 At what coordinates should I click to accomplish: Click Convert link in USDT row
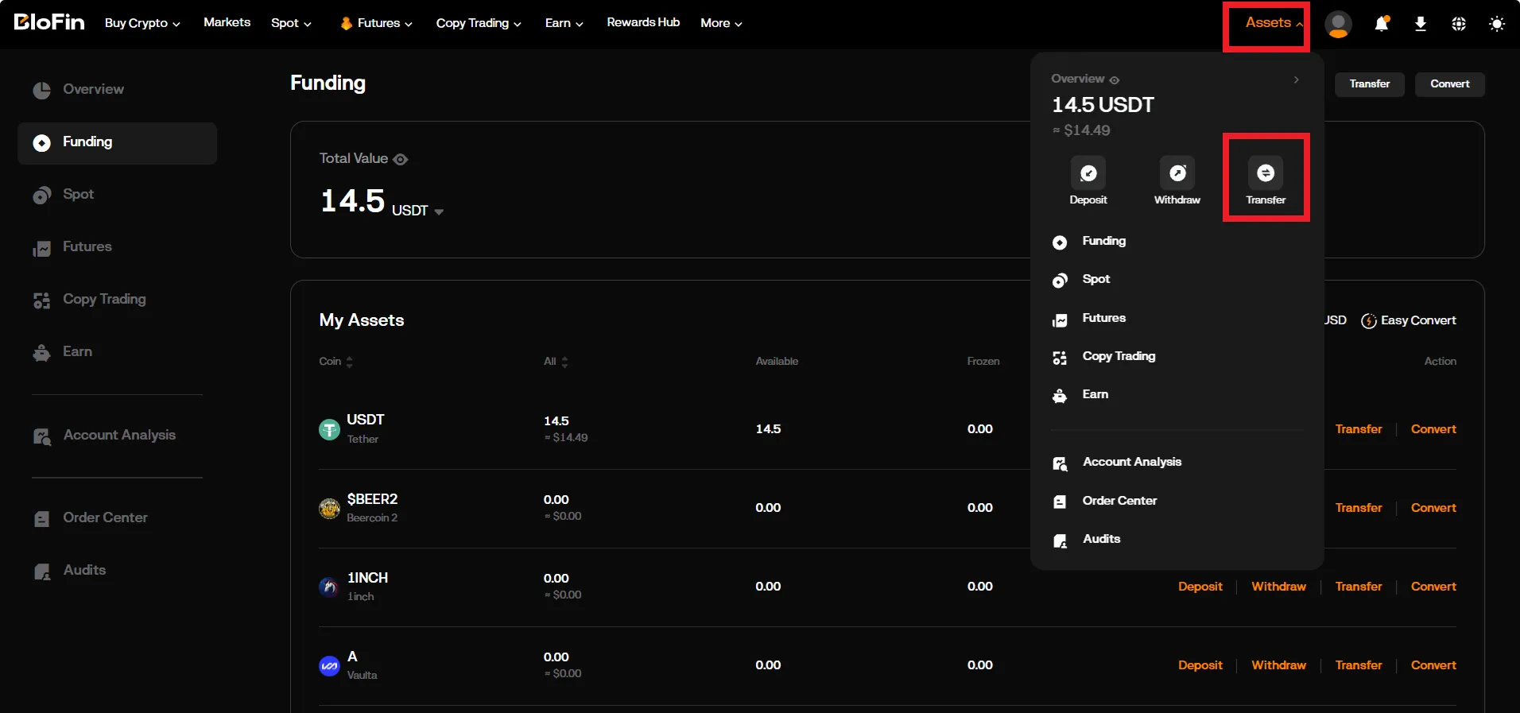coord(1433,429)
